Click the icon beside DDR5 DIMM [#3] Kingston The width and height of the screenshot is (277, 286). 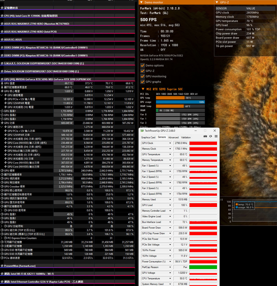point(2,56)
